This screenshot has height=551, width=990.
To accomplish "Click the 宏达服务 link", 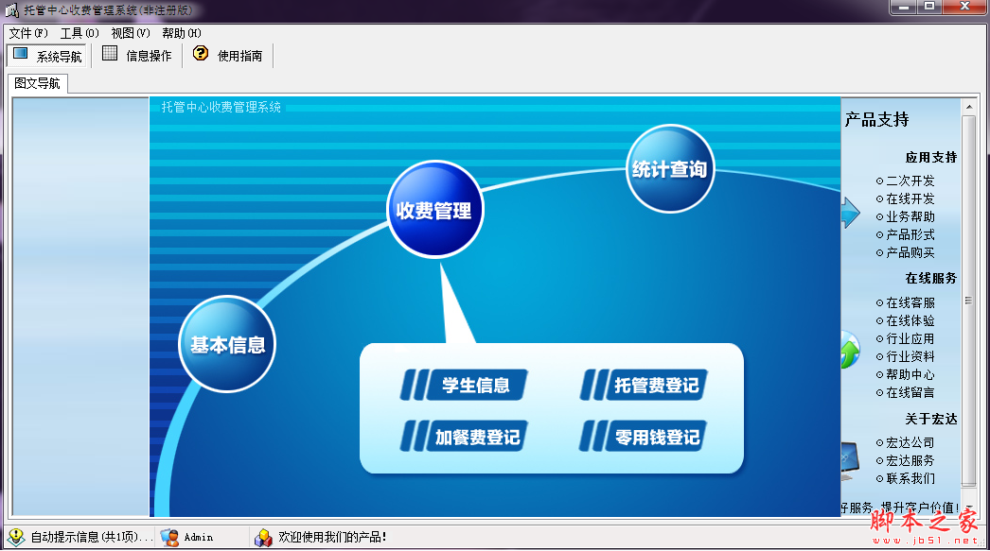I will [x=910, y=461].
